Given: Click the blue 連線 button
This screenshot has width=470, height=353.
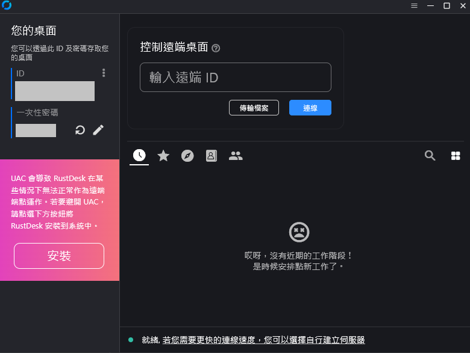Looking at the screenshot, I should click(310, 108).
